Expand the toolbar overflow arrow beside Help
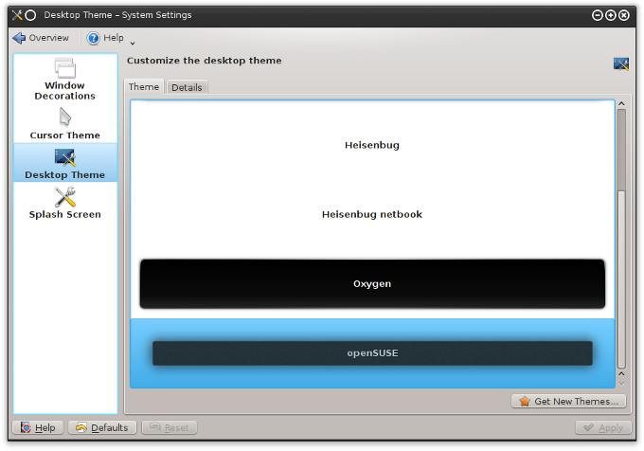 (x=133, y=42)
